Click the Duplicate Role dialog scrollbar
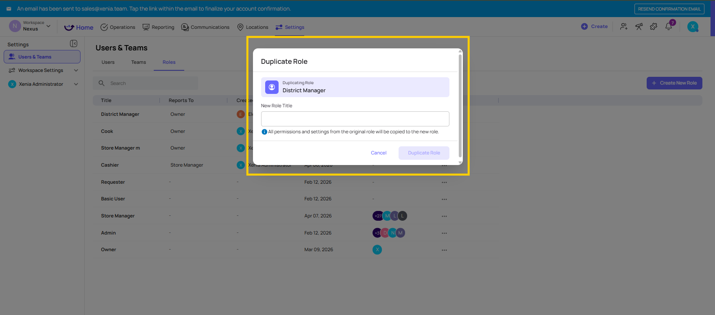715x315 pixels. tap(460, 106)
